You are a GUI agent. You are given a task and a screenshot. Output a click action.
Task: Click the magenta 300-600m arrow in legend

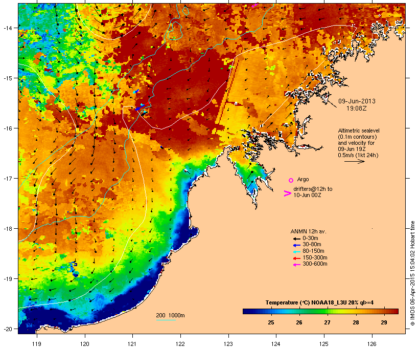(x=296, y=265)
